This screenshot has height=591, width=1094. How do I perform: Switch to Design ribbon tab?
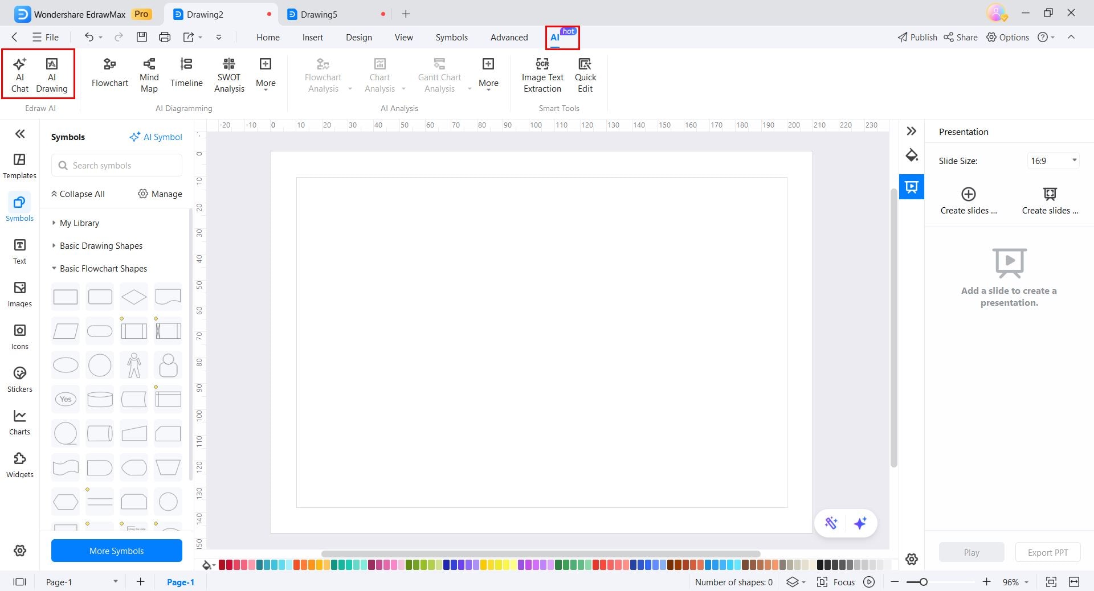pos(359,37)
